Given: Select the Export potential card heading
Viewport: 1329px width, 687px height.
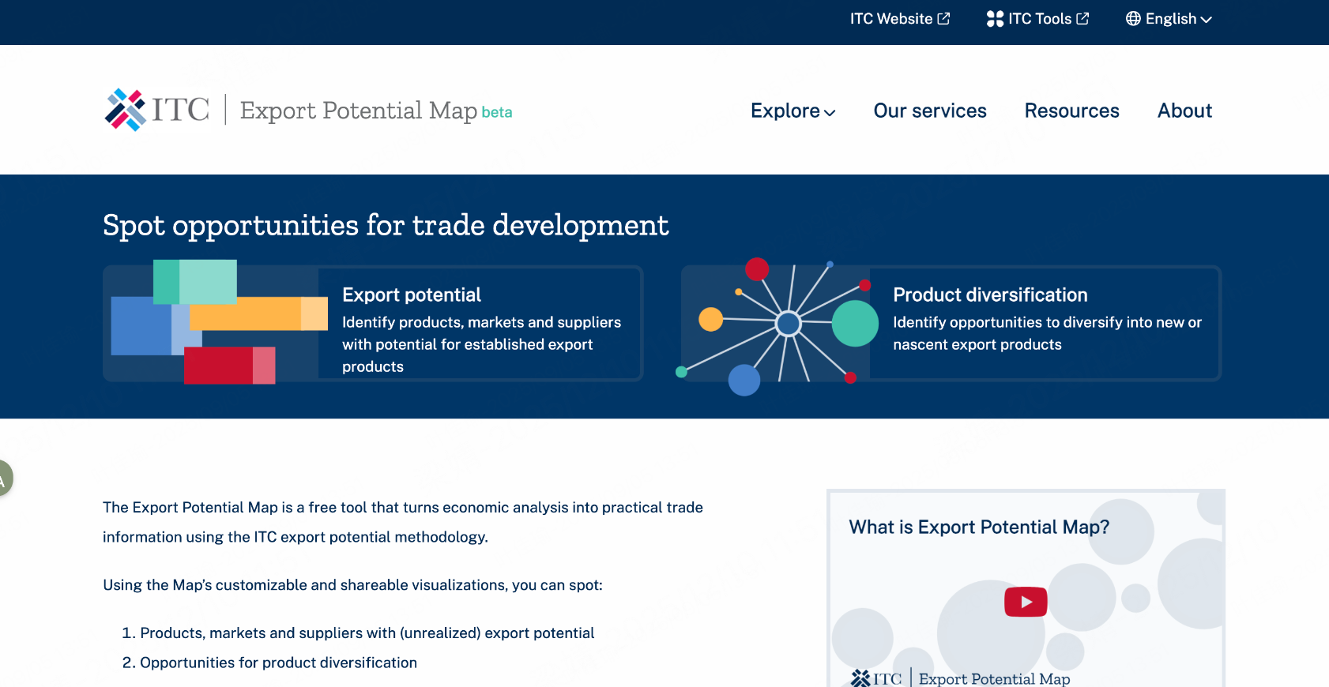Looking at the screenshot, I should (x=411, y=295).
